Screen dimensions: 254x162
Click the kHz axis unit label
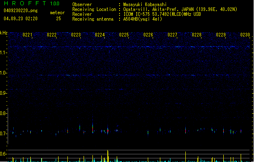click(4, 33)
